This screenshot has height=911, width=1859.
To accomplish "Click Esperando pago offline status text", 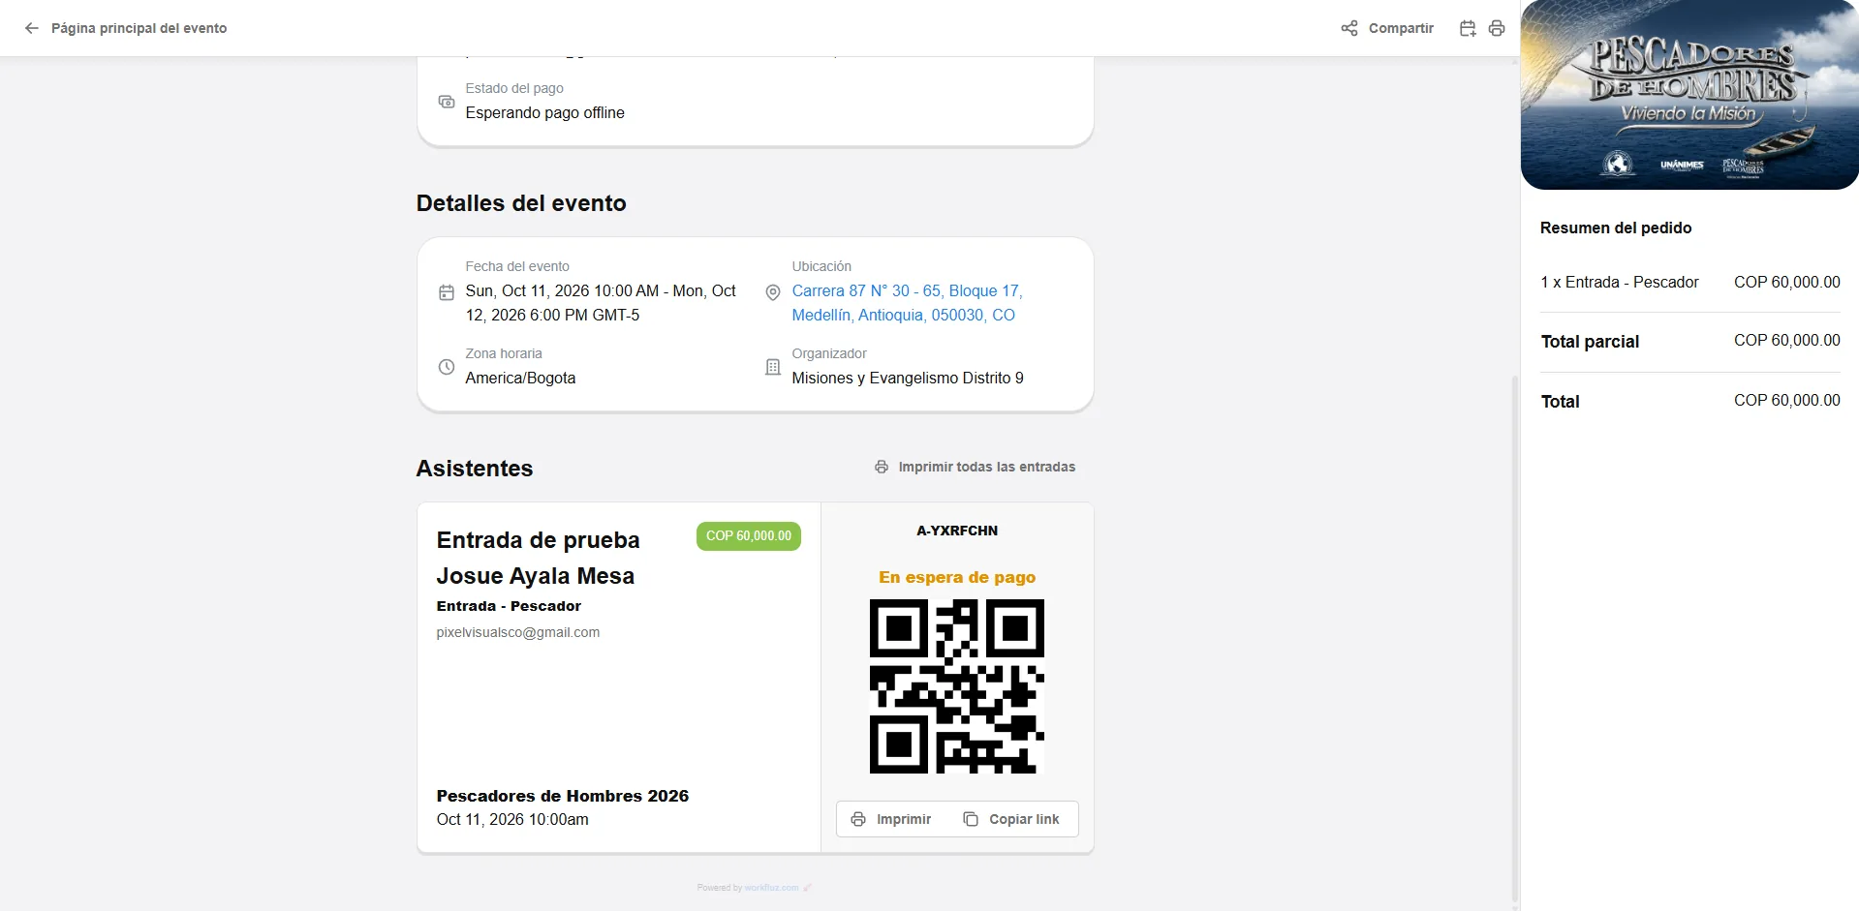I will click(x=545, y=112).
